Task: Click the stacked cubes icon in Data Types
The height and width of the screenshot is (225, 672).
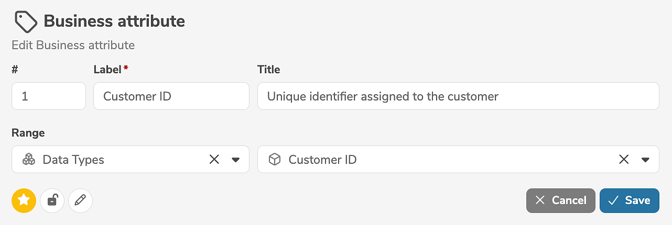Action: pos(29,160)
